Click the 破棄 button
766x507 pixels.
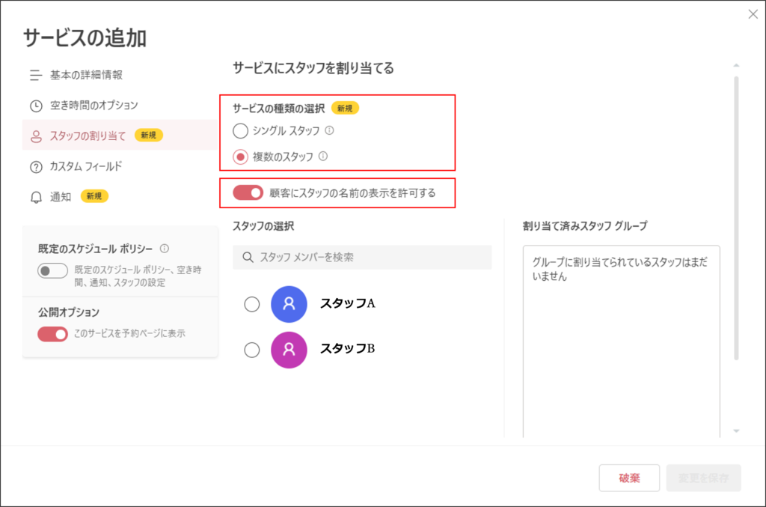[x=629, y=478]
